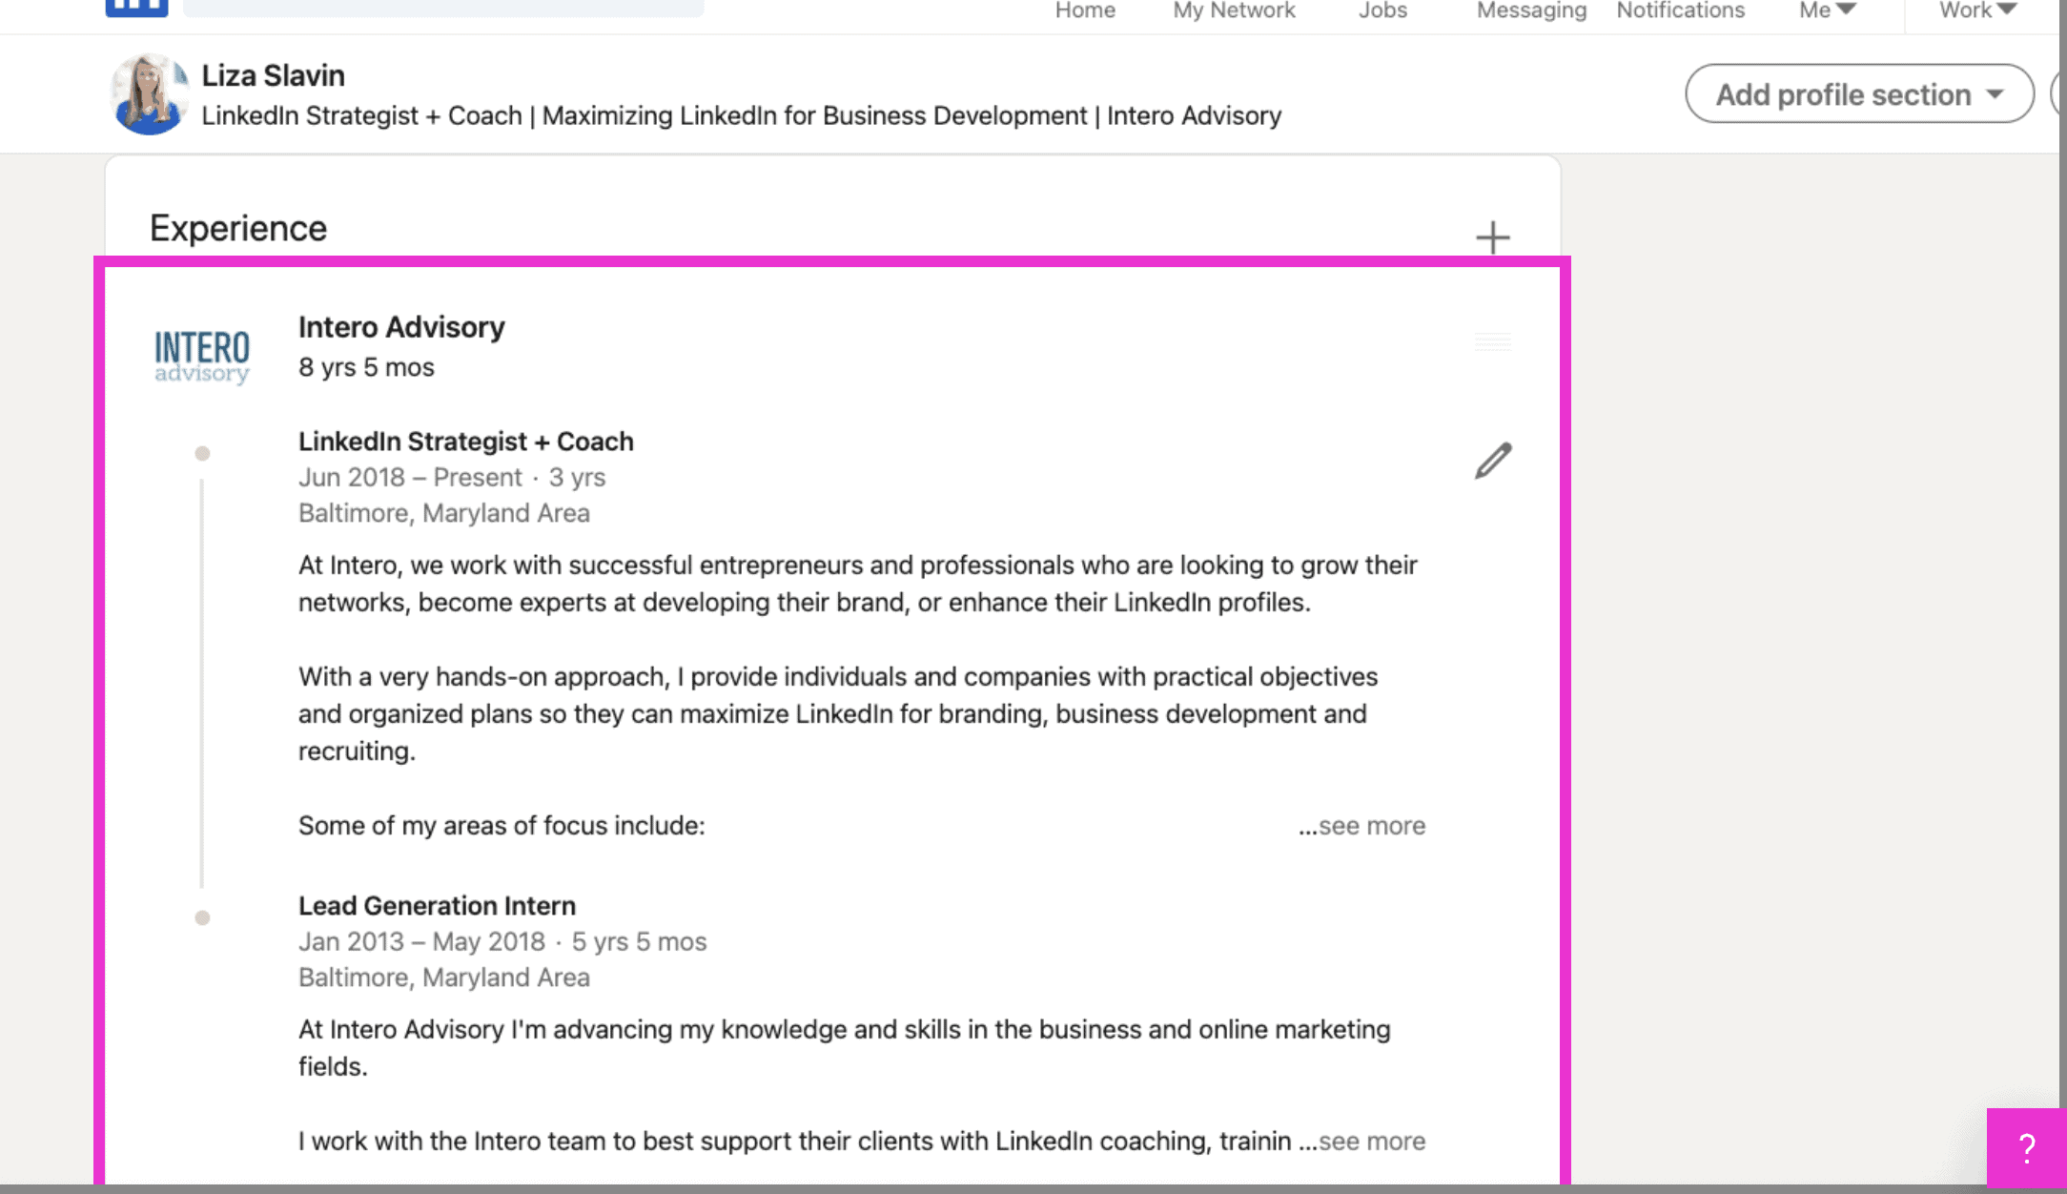This screenshot has height=1194, width=2067.
Task: Click the plus icon to add experience
Action: point(1492,237)
